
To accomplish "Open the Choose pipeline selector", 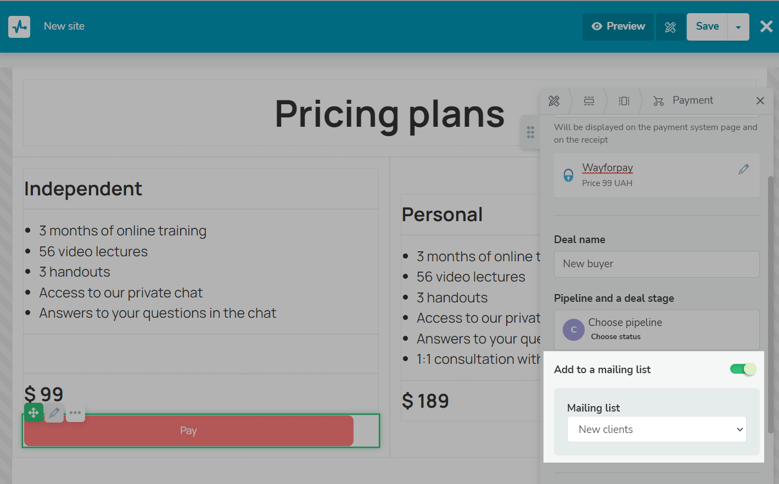I will tap(657, 329).
